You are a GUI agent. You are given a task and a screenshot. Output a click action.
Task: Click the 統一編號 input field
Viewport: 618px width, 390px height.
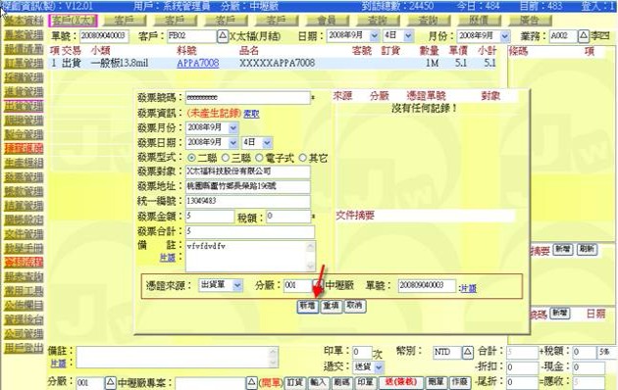(x=248, y=201)
